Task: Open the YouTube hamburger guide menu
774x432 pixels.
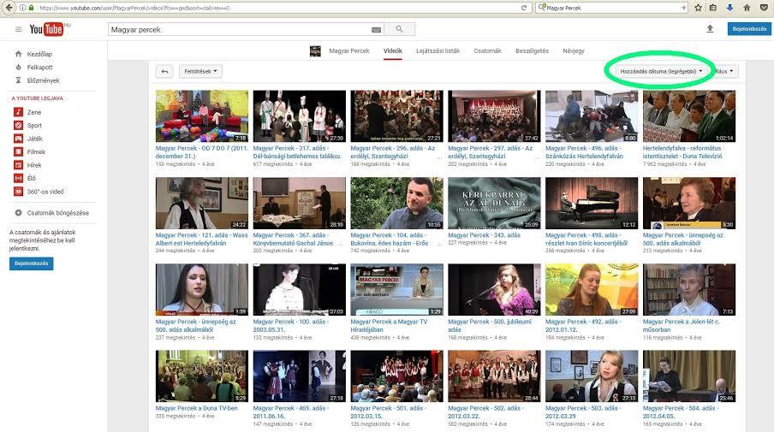Action: (x=18, y=29)
